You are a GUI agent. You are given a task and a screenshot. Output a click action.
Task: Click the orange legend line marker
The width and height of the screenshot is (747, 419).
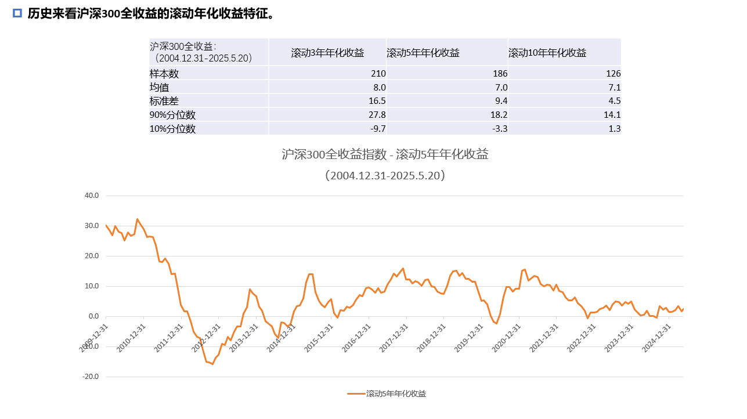[356, 393]
